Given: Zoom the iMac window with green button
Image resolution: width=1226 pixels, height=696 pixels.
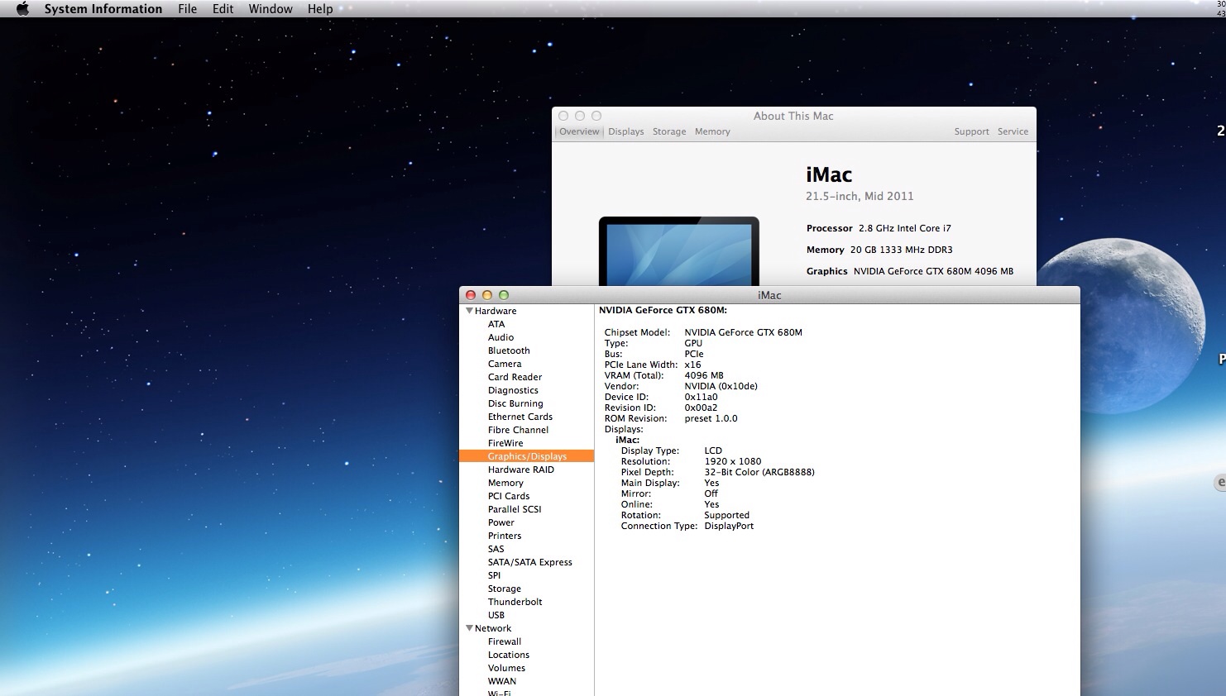Looking at the screenshot, I should [x=504, y=295].
